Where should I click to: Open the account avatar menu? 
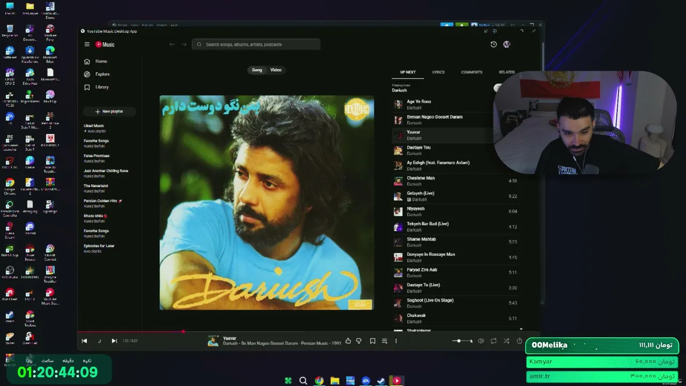tap(506, 44)
